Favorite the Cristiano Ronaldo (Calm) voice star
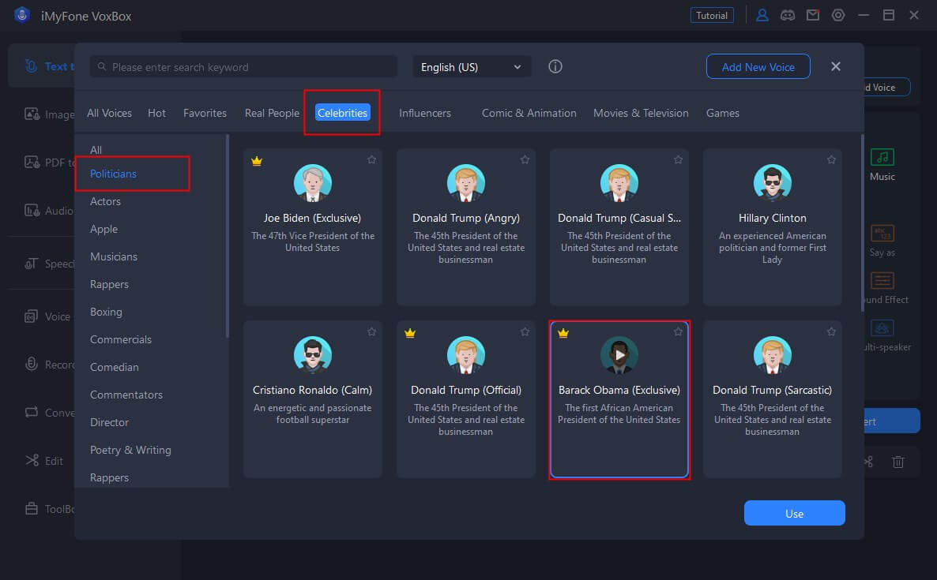Image resolution: width=937 pixels, height=580 pixels. click(x=371, y=331)
